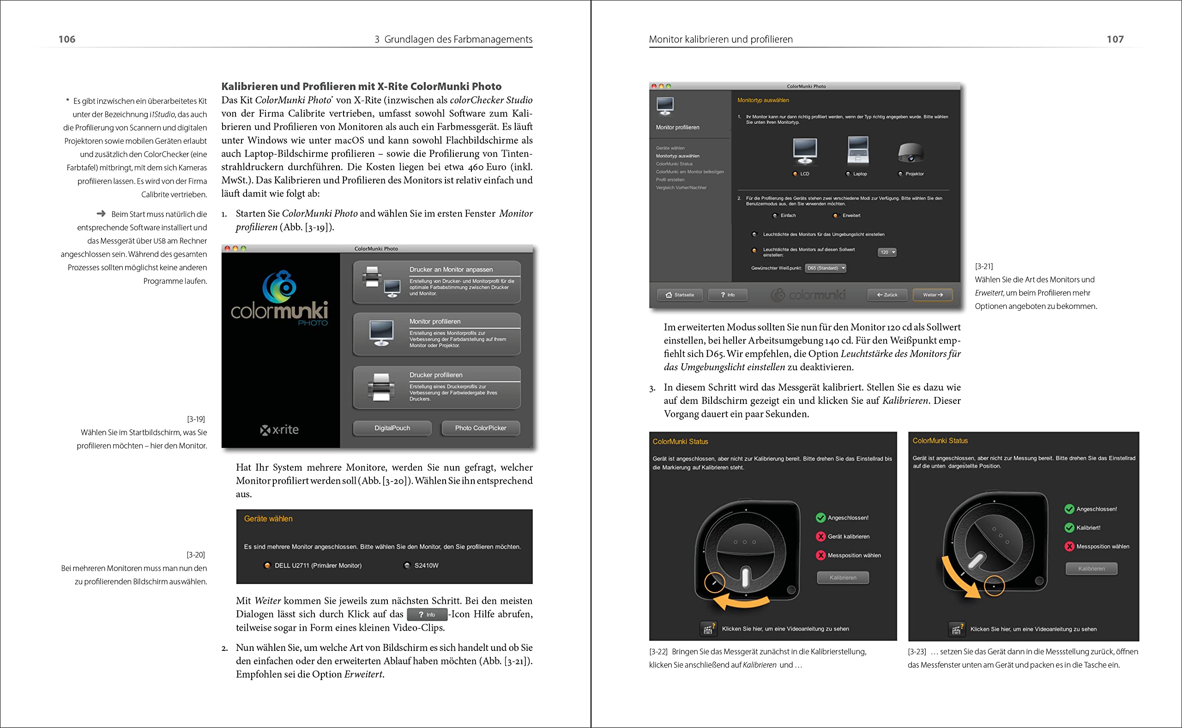
Task: Choose the 'Erweitert' mode radio button
Action: click(835, 216)
